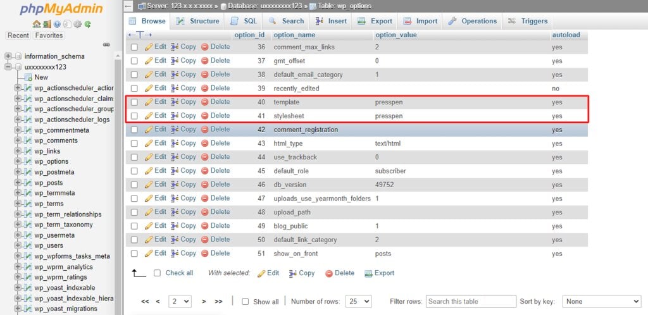Enable the Show all checkbox
The height and width of the screenshot is (315, 648).
[x=246, y=302]
